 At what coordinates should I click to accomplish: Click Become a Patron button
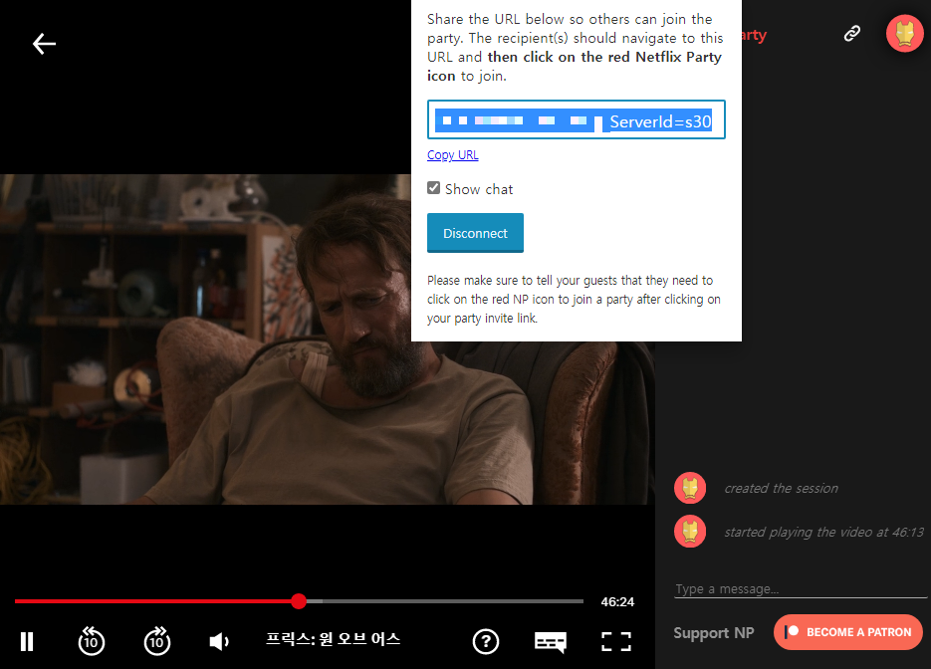(848, 632)
